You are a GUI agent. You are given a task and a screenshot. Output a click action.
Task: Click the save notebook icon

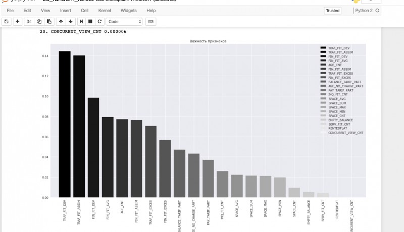click(7, 22)
